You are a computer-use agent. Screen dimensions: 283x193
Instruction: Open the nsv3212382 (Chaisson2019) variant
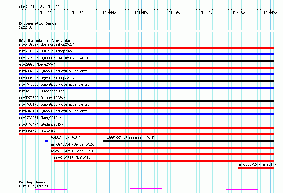pos(43,91)
